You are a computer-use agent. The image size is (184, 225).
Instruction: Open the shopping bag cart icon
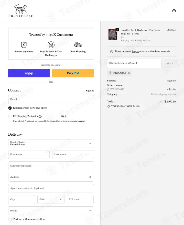[174, 10]
